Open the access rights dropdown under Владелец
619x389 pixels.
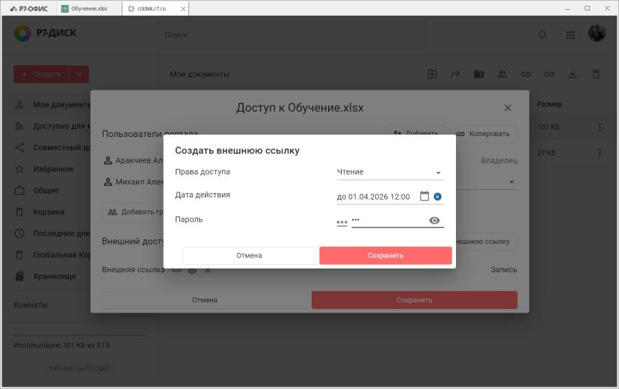pyautogui.click(x=511, y=182)
